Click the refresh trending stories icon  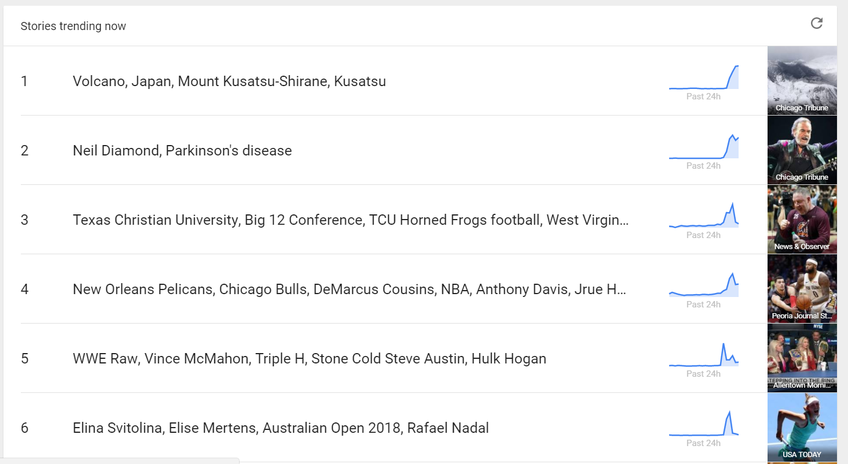[816, 23]
